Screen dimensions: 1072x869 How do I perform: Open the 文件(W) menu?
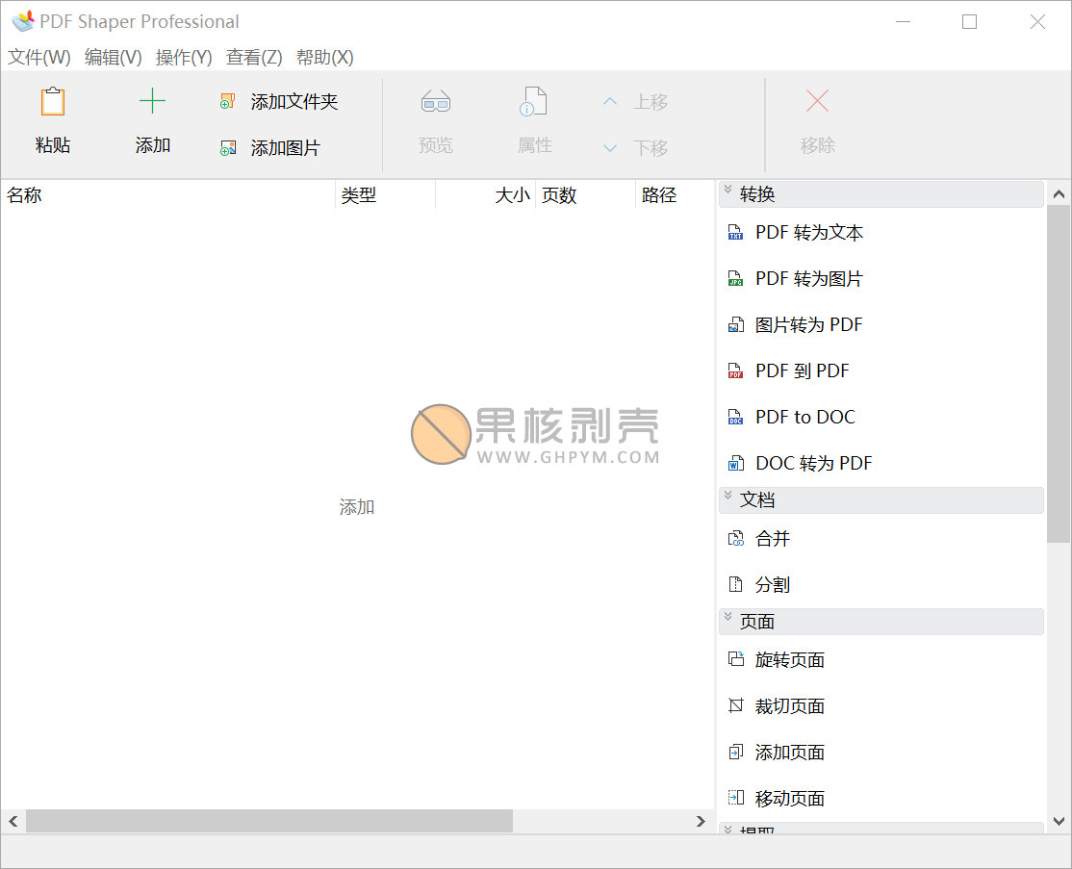click(x=39, y=58)
